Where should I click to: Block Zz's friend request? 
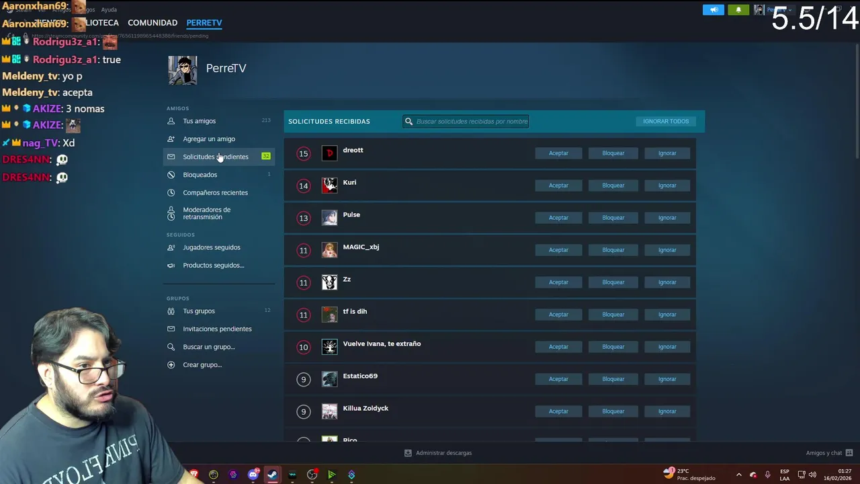point(613,282)
